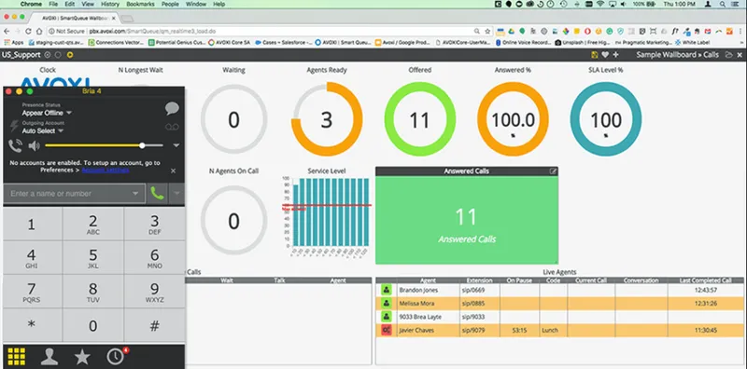This screenshot has width=747, height=369.
Task: Open the White Label bookmark
Action: [692, 42]
